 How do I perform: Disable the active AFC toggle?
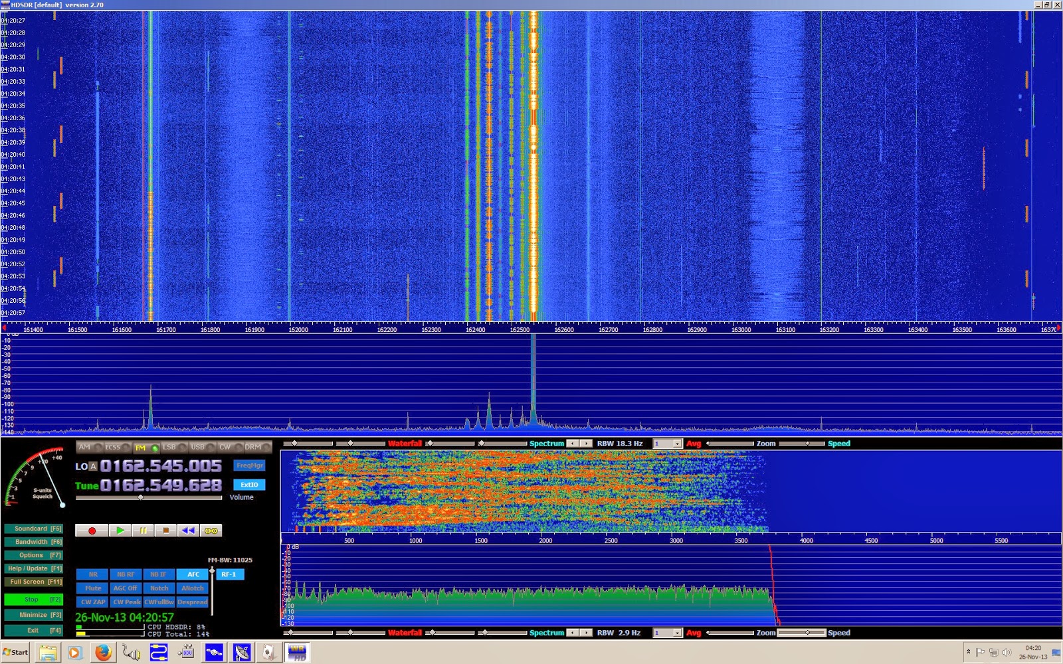(193, 574)
